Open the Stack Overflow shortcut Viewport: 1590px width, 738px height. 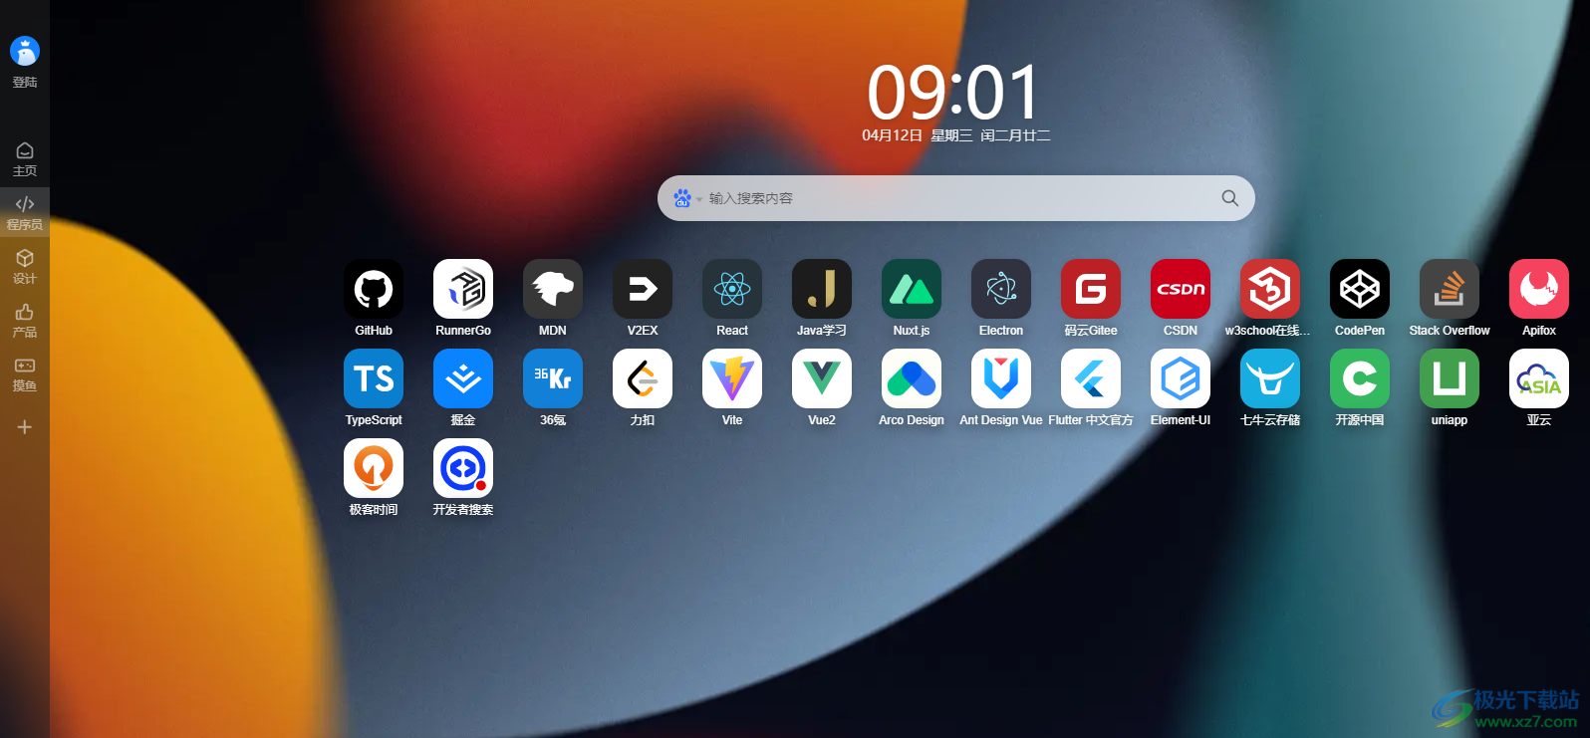[1450, 289]
